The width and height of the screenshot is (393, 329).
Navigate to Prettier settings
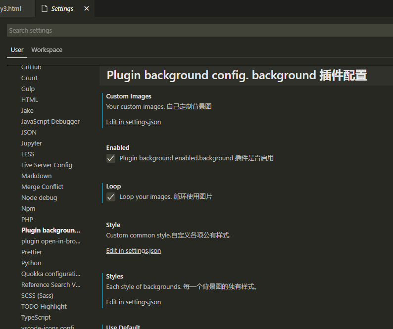pyautogui.click(x=32, y=252)
